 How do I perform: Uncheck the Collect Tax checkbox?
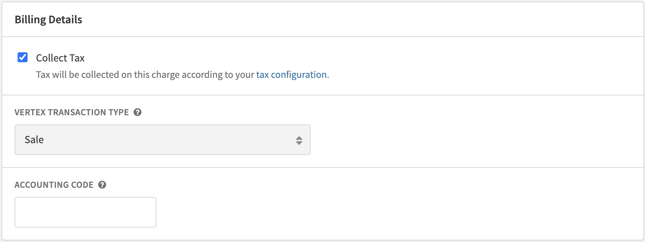23,57
